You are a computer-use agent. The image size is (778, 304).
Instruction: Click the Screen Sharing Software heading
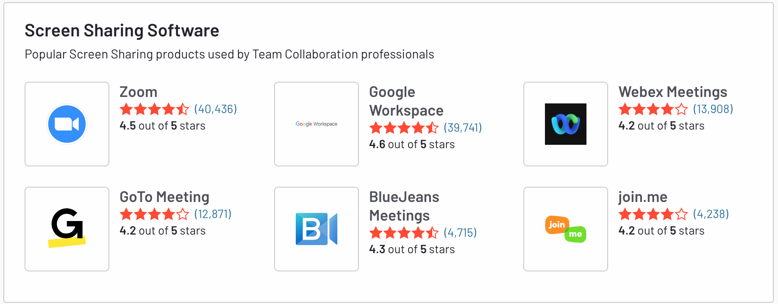[122, 30]
